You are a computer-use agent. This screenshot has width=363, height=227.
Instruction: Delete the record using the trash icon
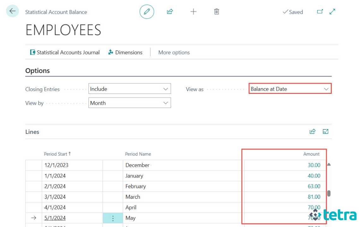tap(216, 11)
